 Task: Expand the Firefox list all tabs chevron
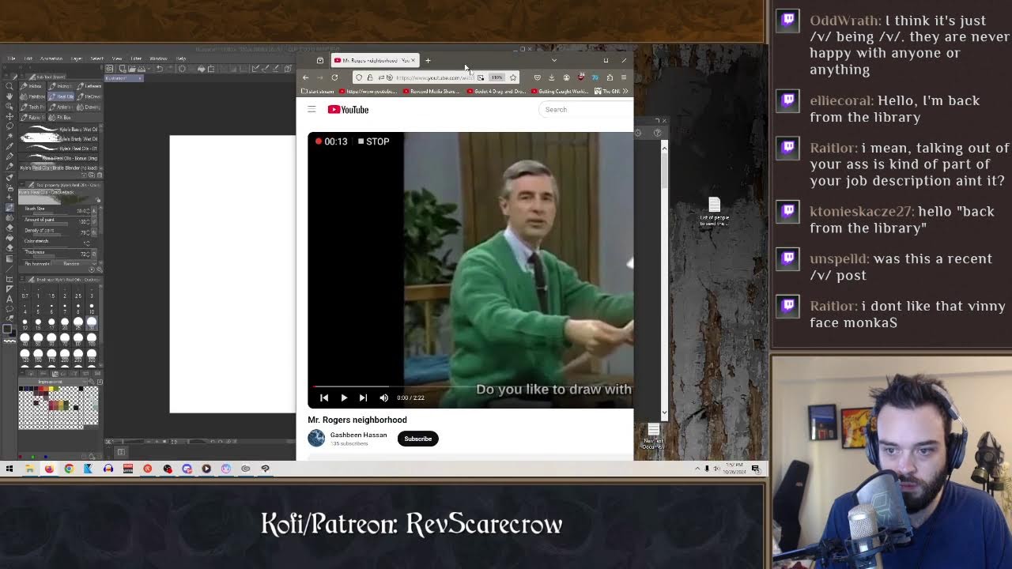tap(554, 60)
